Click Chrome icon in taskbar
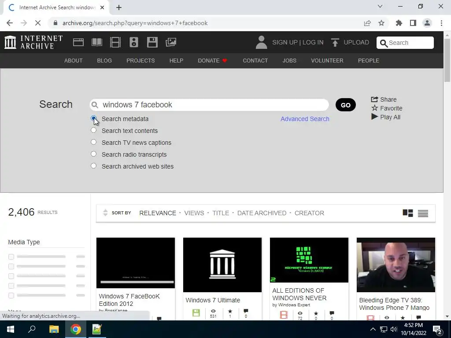Screen dimensions: 451x338 [76, 329]
